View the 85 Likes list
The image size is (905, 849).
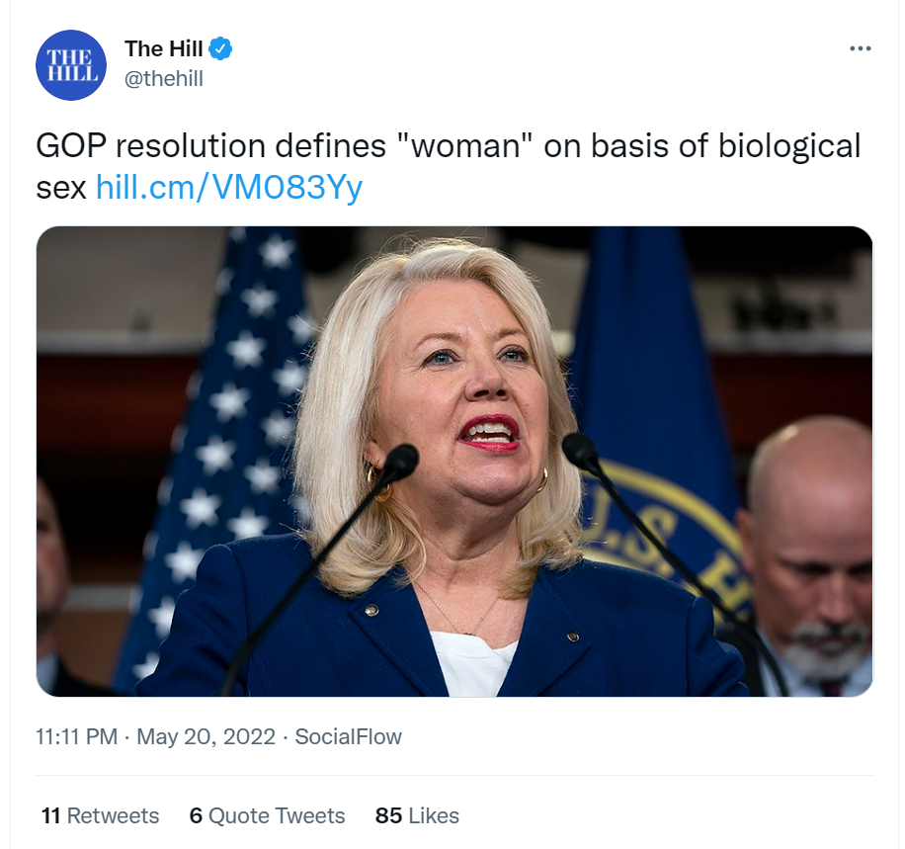tap(417, 815)
